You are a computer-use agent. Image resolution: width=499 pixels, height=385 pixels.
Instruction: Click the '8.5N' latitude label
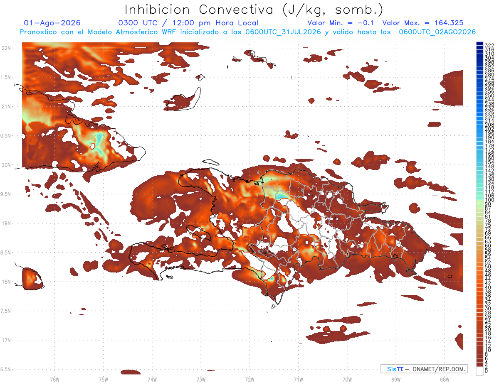click(x=6, y=253)
